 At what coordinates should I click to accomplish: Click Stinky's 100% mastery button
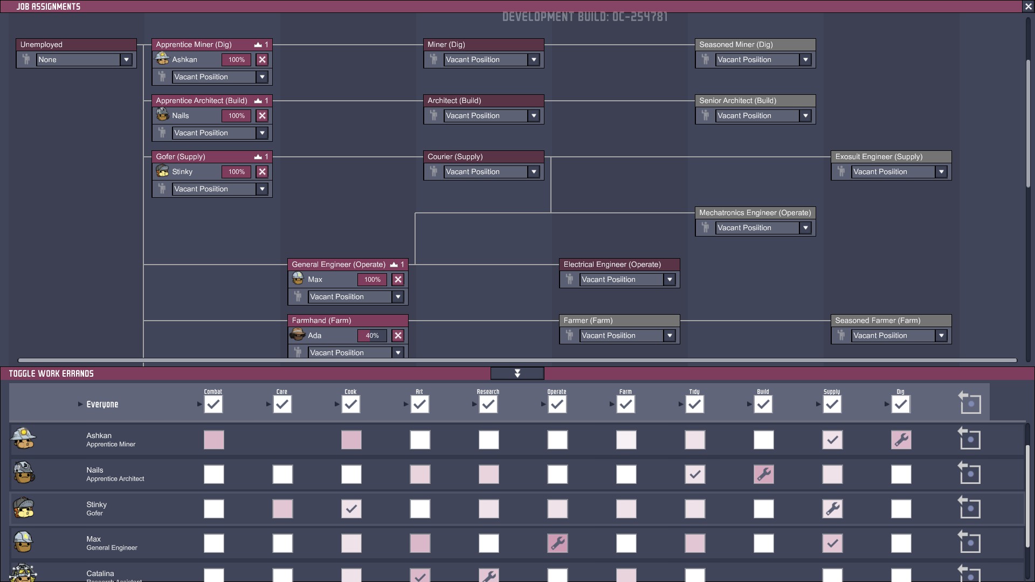236,172
